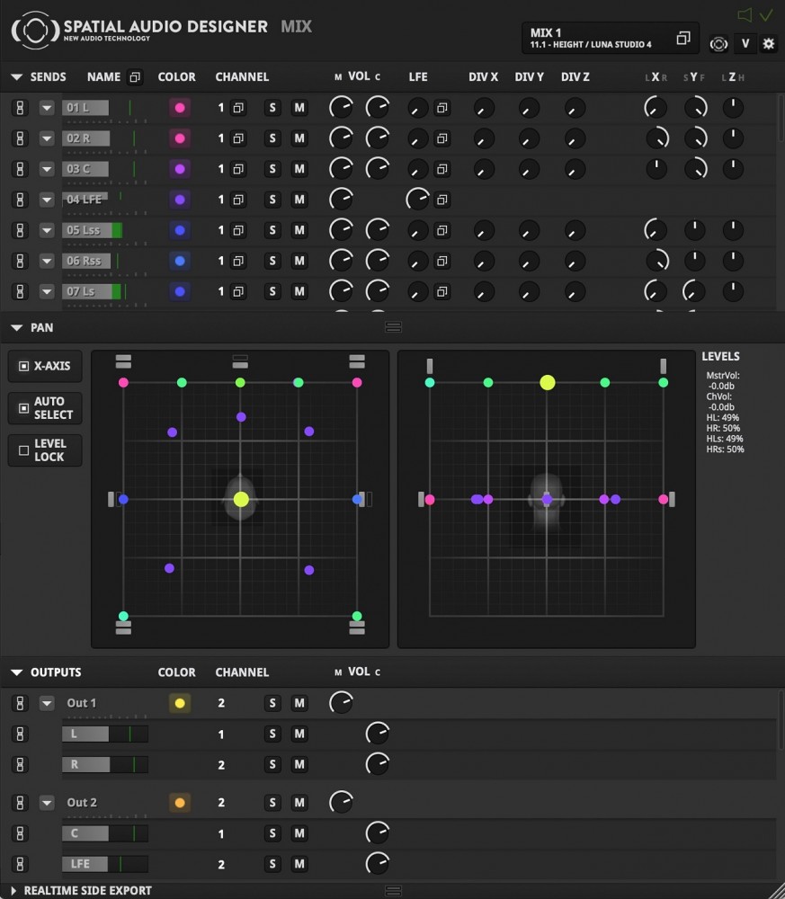Click the LFE column header
The image size is (785, 899).
[418, 76]
